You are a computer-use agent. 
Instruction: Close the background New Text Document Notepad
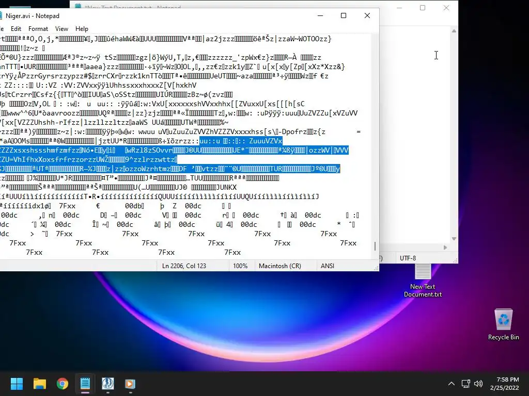[x=446, y=8]
